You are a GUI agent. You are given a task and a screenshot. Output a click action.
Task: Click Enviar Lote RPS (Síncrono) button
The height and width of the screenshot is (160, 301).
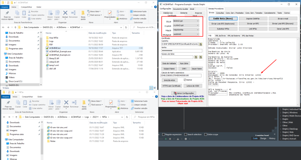pyautogui.click(x=283, y=24)
